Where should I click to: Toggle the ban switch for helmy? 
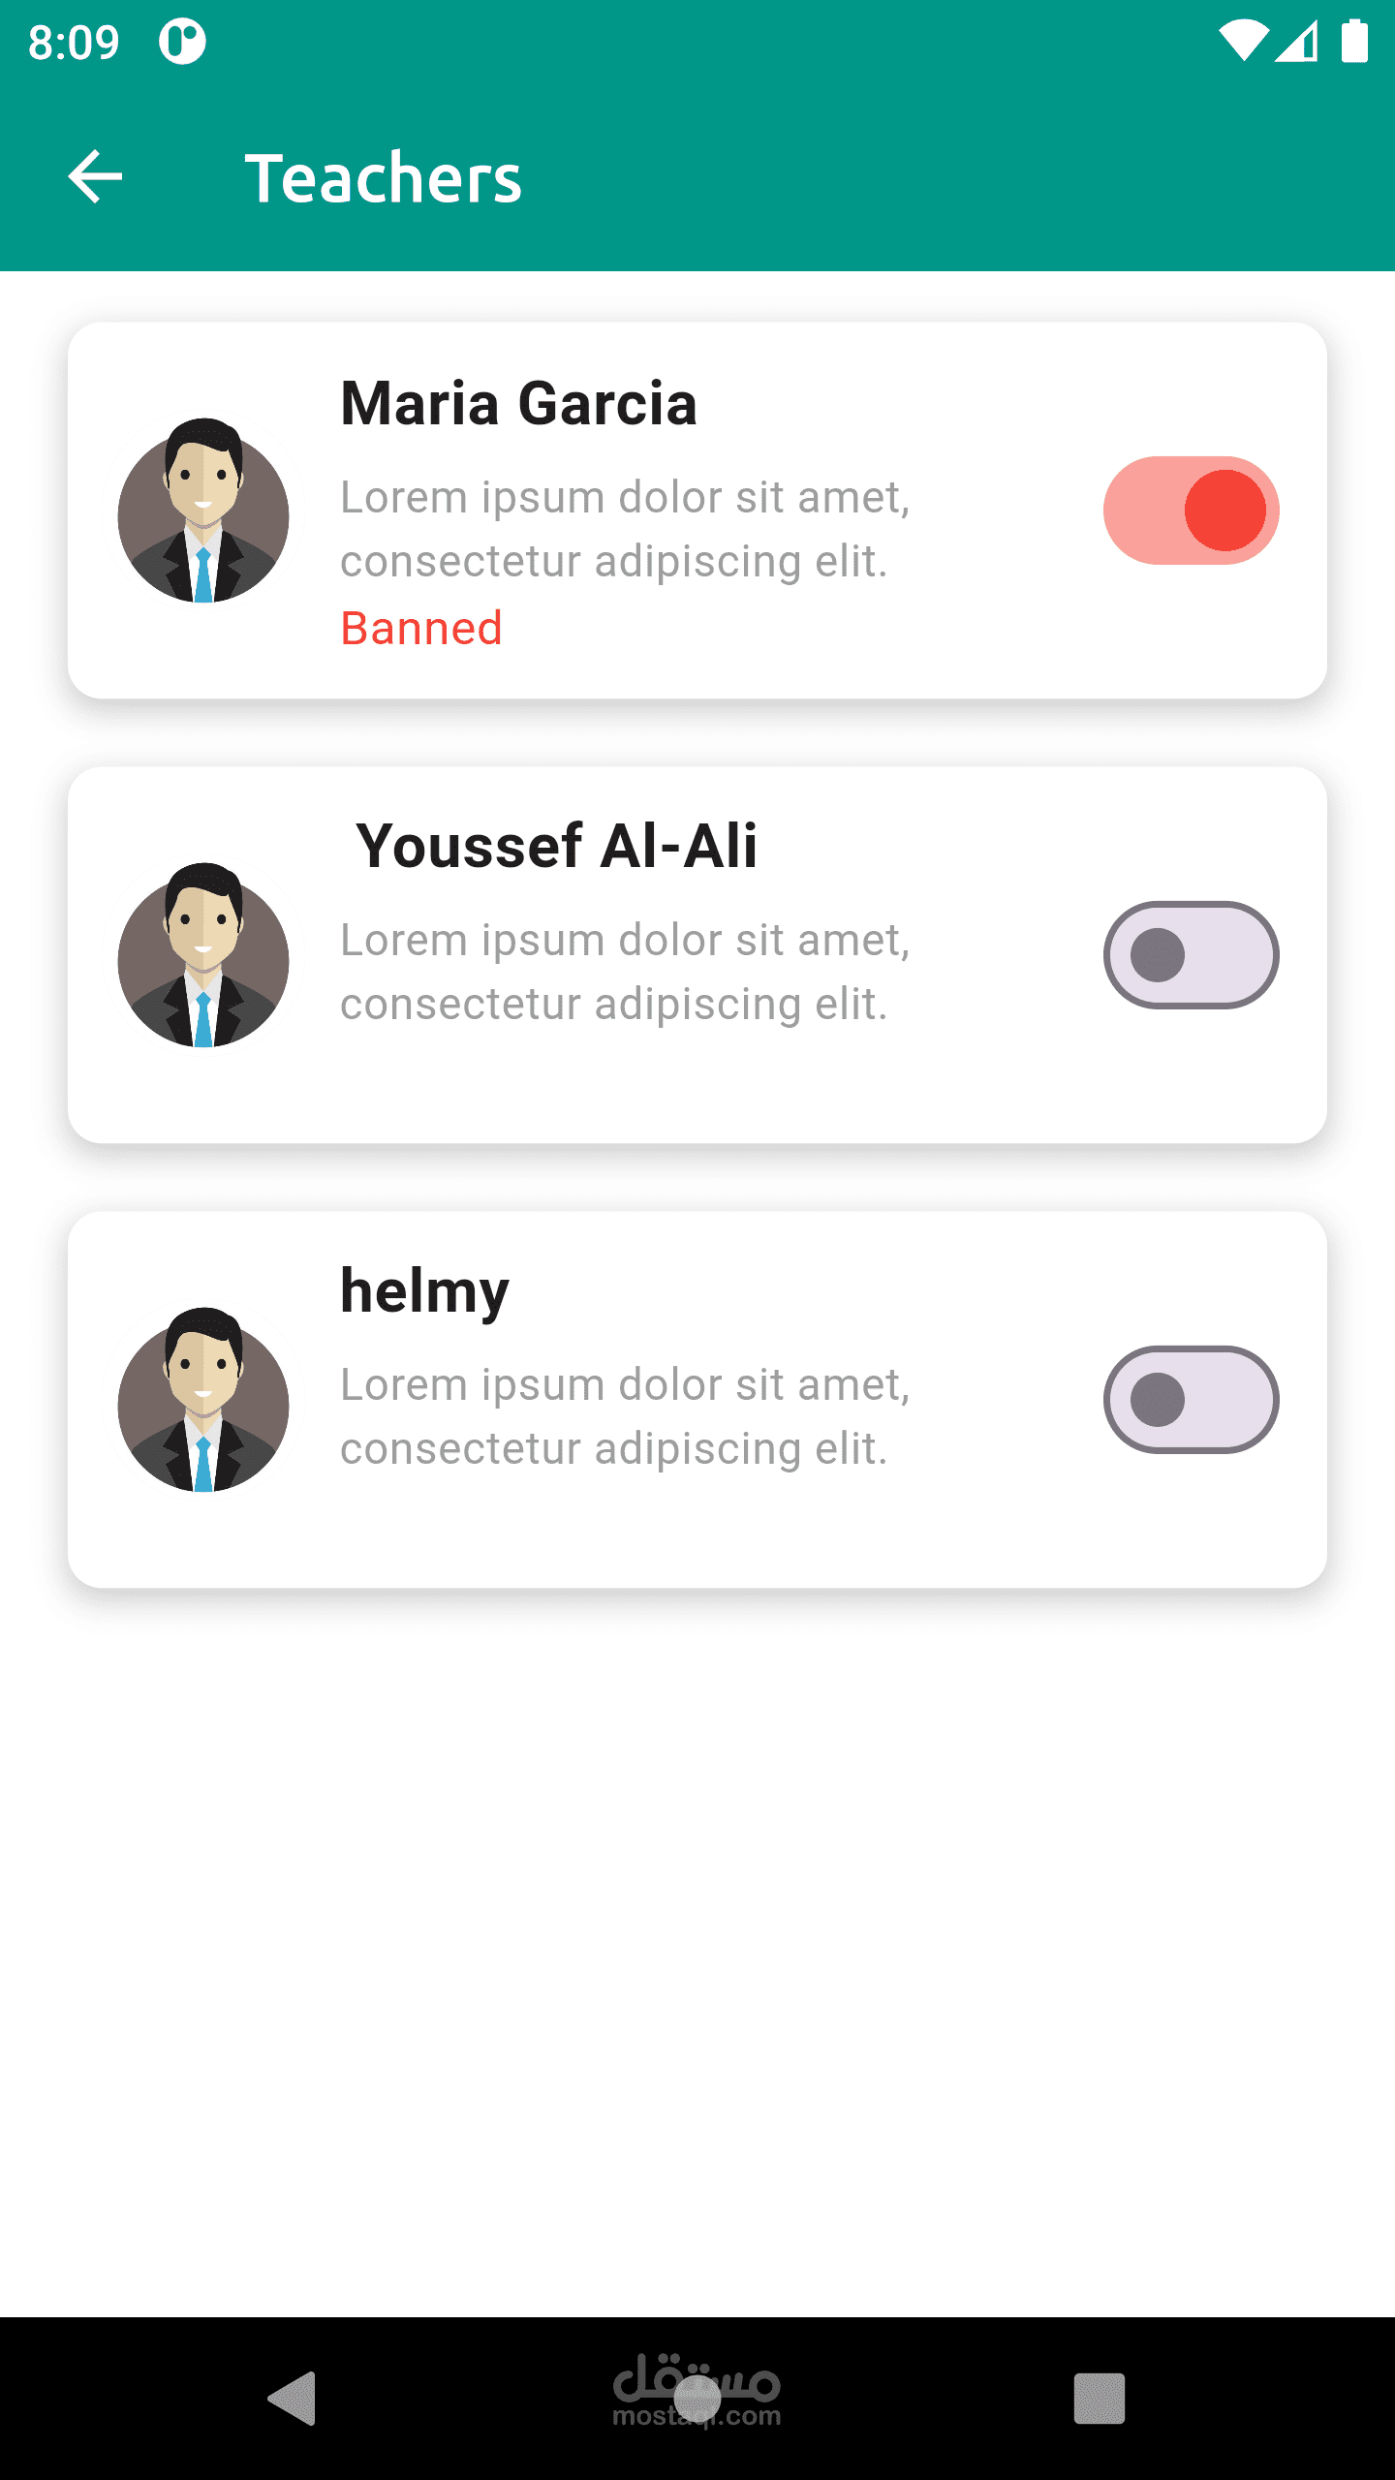click(x=1191, y=1400)
